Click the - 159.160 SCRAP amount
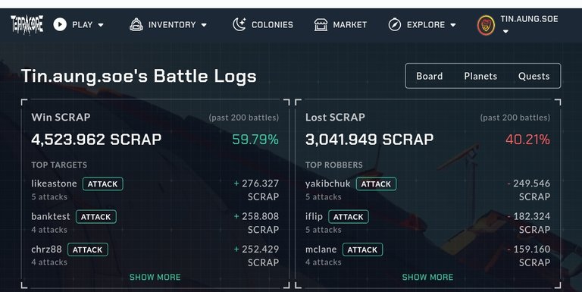Image resolution: width=582 pixels, height=292 pixels. (528, 256)
